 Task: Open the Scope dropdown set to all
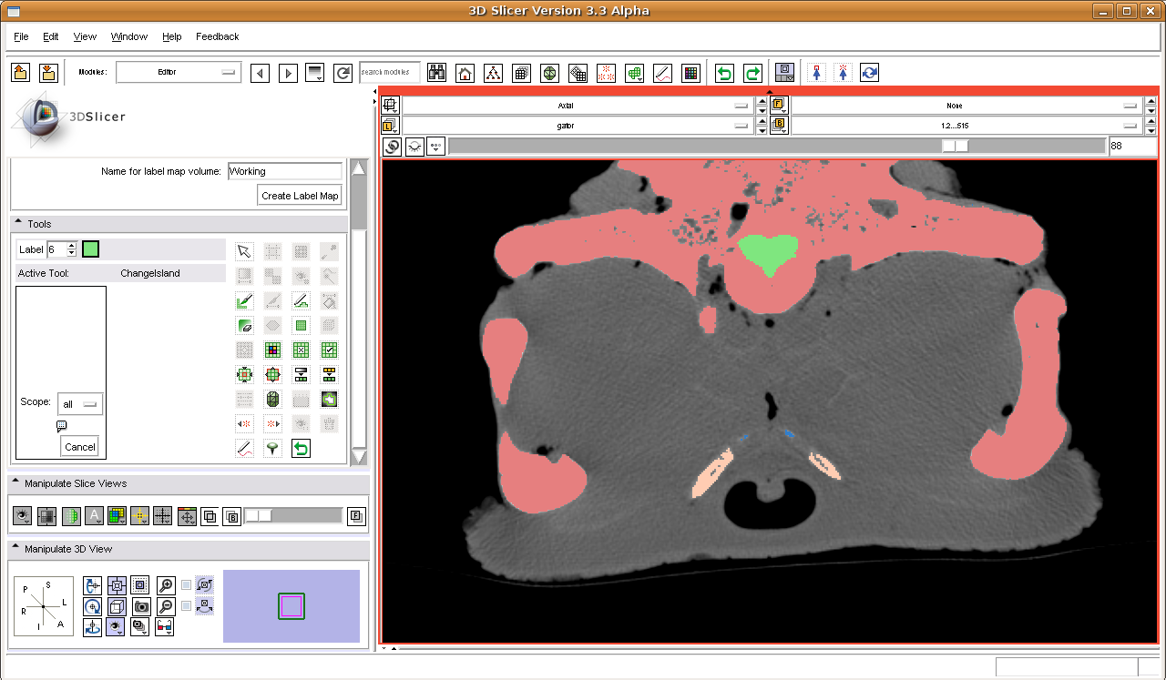[80, 404]
